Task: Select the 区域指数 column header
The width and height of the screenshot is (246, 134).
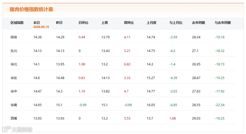Action: coord(17,23)
